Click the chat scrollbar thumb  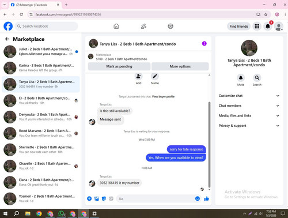(209, 145)
